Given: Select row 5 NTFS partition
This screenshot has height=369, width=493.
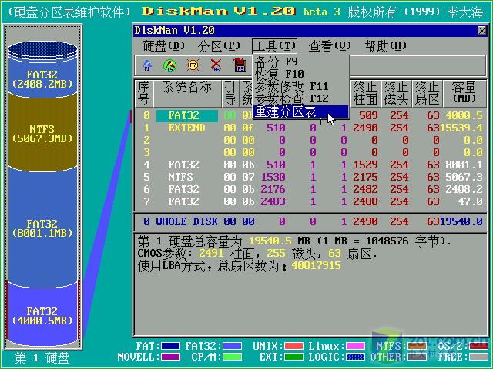Looking at the screenshot, I should pyautogui.click(x=310, y=177).
